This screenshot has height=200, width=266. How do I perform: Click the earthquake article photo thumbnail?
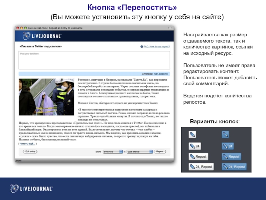click(47, 97)
